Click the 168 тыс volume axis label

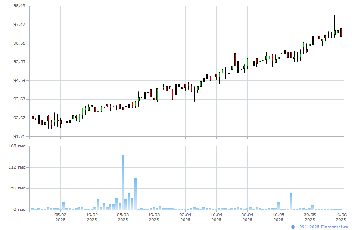17,146
